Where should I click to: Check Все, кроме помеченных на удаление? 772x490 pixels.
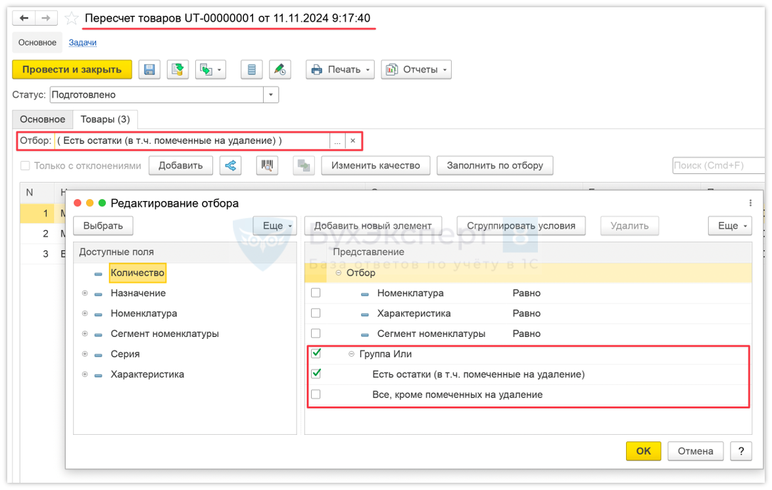pos(316,395)
